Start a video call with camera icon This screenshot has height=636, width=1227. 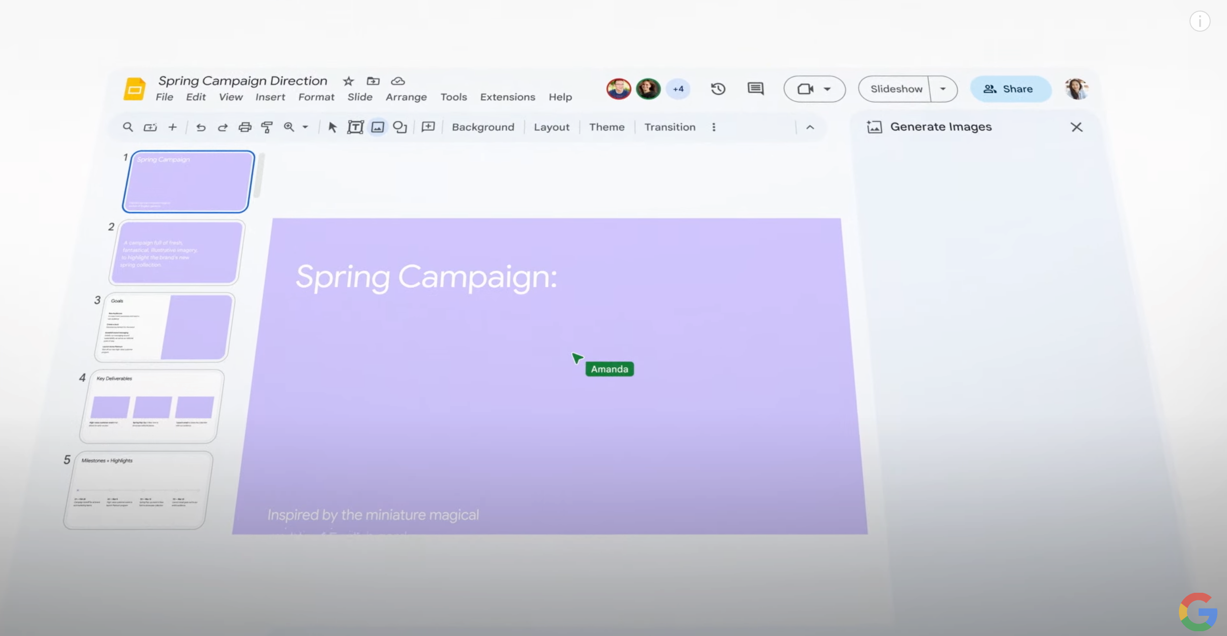pyautogui.click(x=805, y=89)
